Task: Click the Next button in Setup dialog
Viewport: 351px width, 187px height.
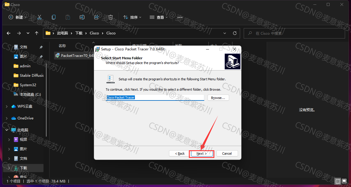Action: (x=202, y=154)
